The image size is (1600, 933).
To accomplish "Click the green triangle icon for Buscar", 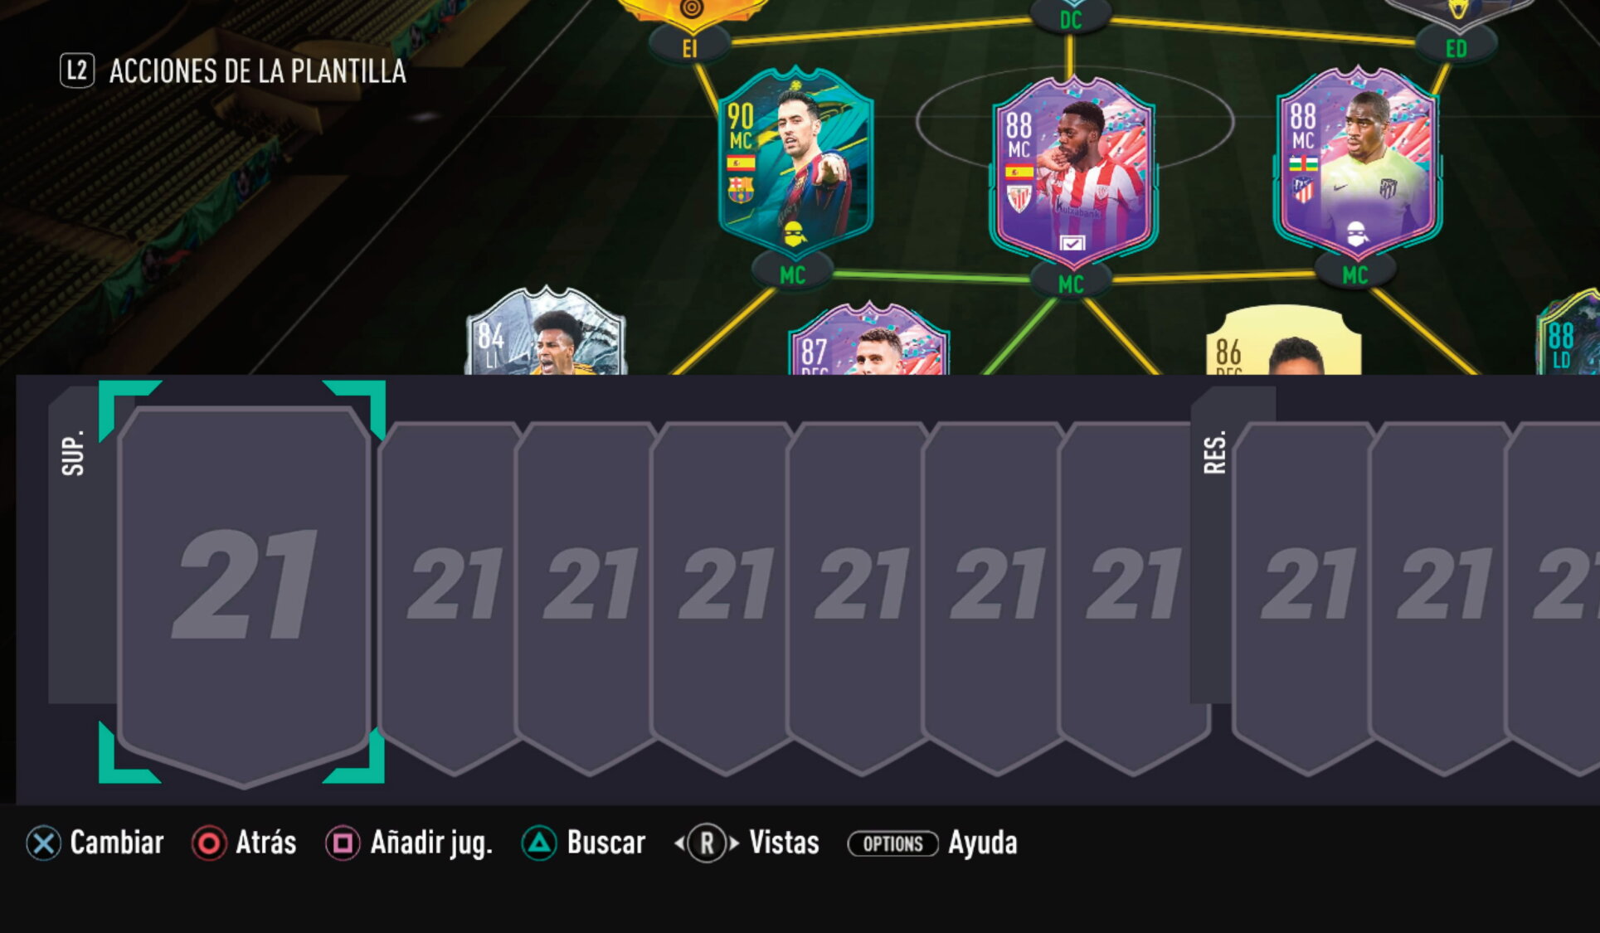I will pos(539,843).
